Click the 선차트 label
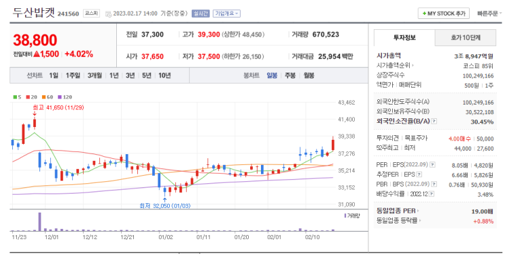The image size is (505, 254). (35, 75)
